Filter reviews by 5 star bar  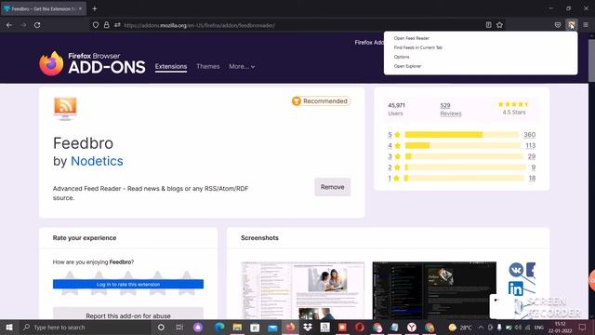click(x=461, y=134)
